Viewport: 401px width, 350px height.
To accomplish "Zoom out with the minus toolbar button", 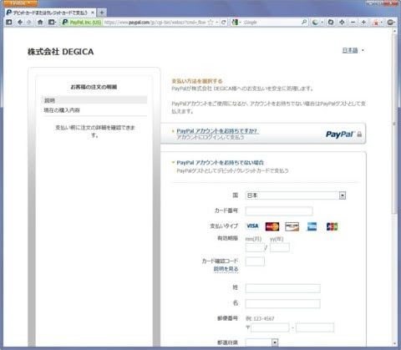I will tap(353, 23).
